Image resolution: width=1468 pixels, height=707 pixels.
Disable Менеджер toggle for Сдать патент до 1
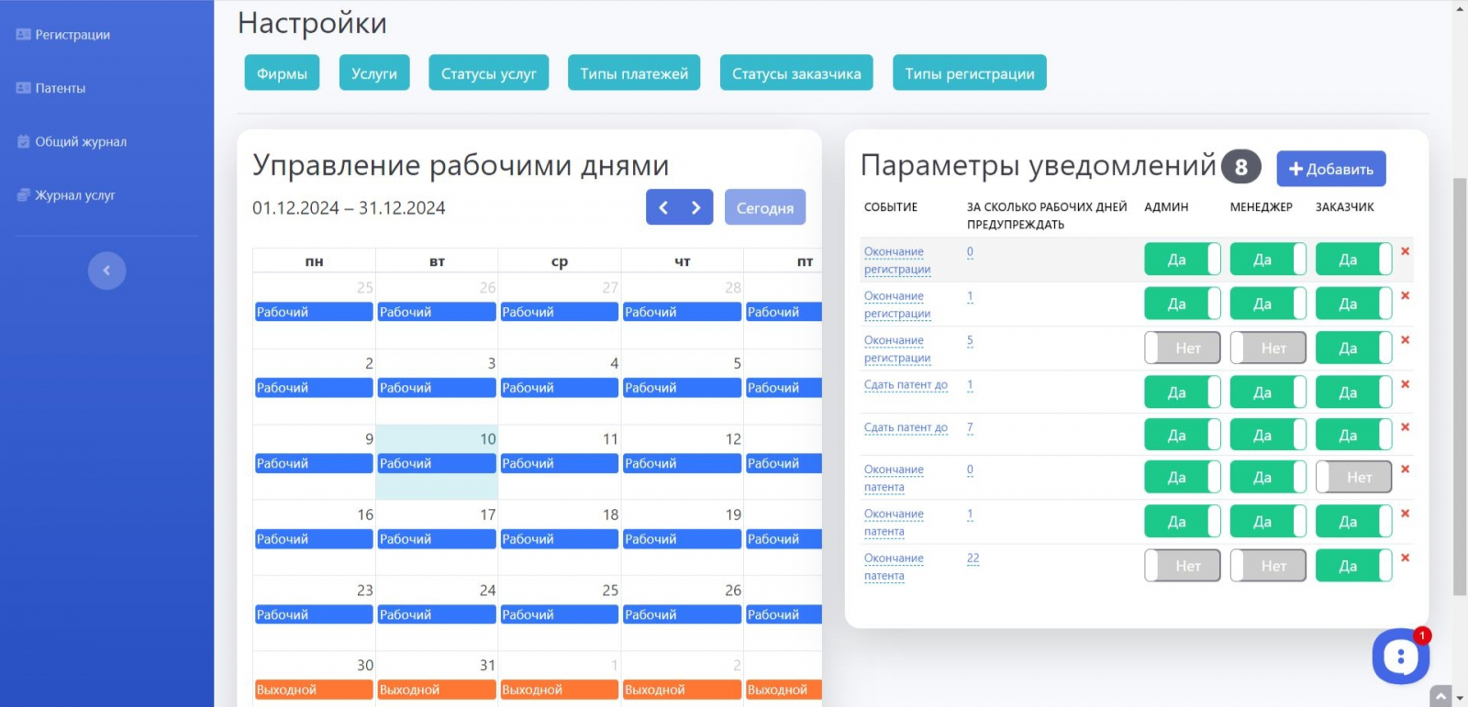pos(1268,392)
